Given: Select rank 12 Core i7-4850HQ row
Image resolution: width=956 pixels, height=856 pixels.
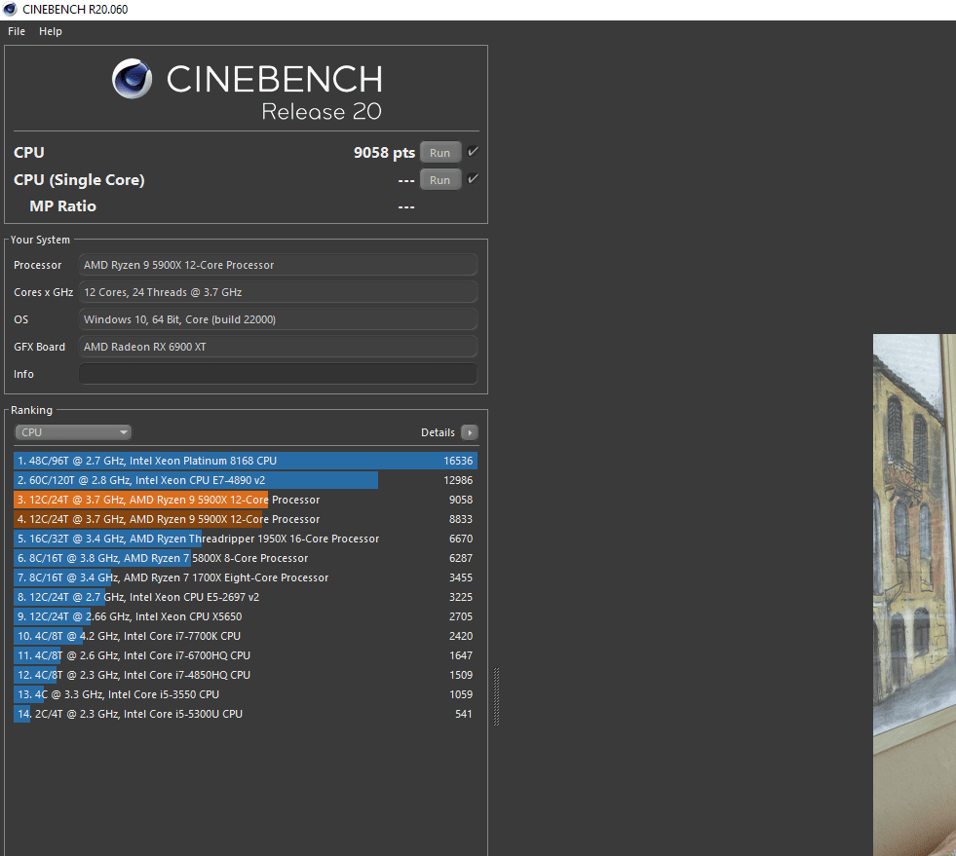Looking at the screenshot, I should click(x=246, y=675).
